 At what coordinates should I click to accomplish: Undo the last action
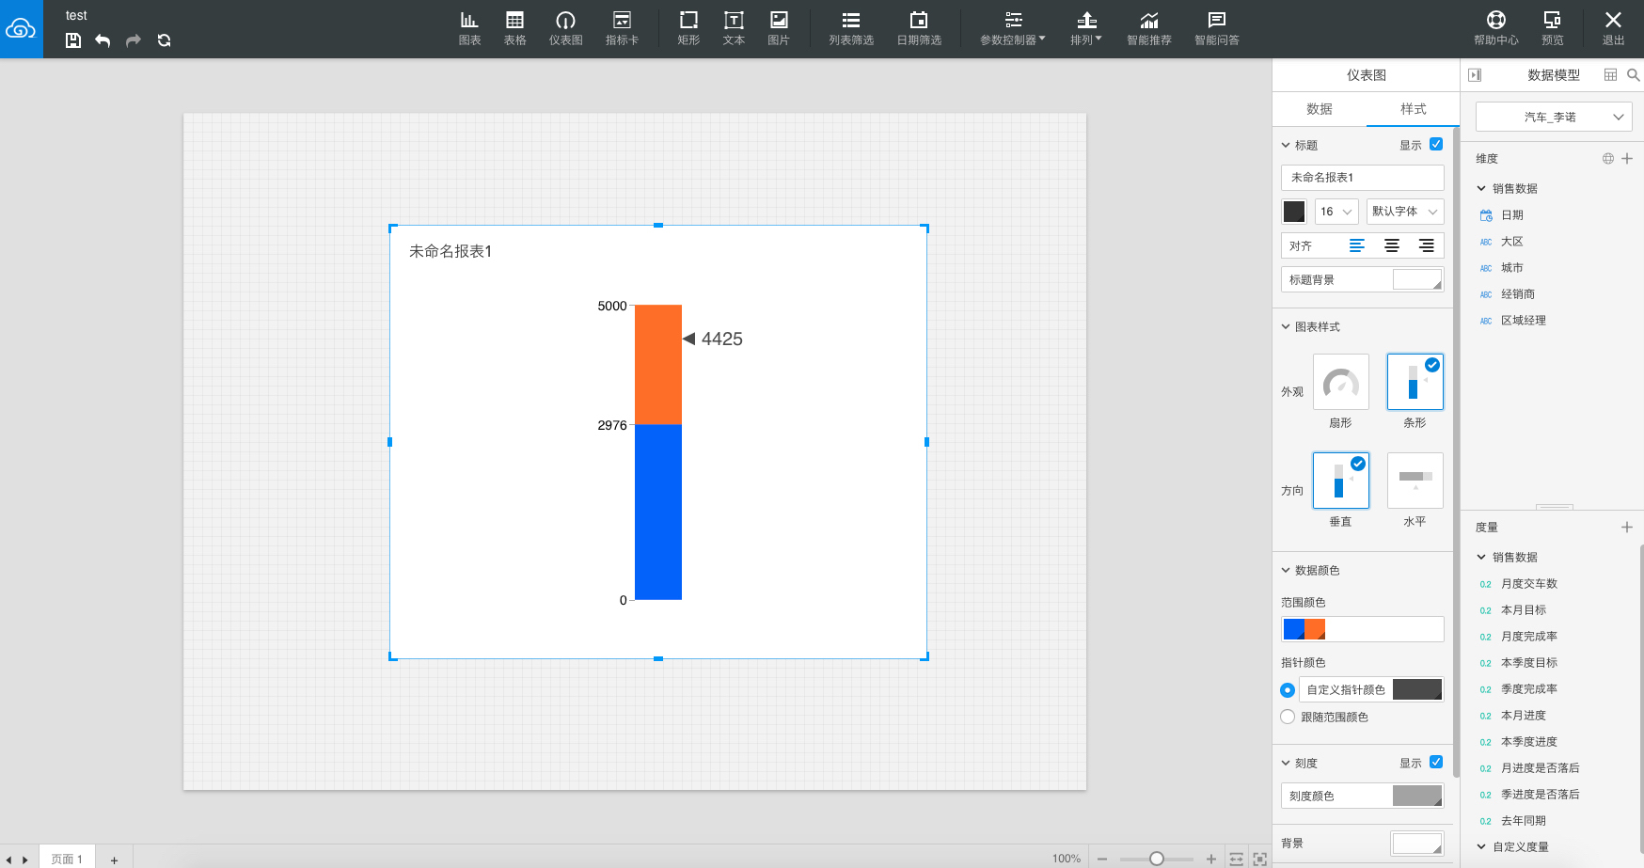[x=103, y=40]
